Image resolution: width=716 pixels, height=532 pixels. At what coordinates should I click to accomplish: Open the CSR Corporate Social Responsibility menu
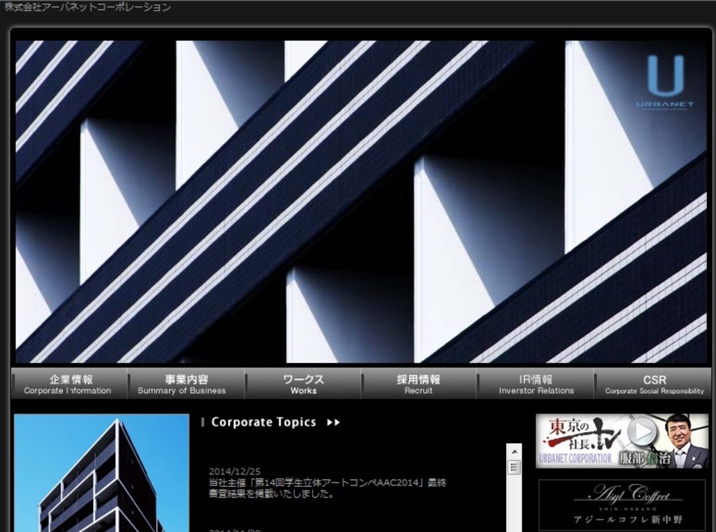[654, 384]
